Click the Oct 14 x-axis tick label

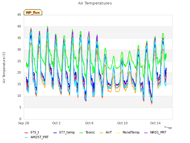coord(155,123)
